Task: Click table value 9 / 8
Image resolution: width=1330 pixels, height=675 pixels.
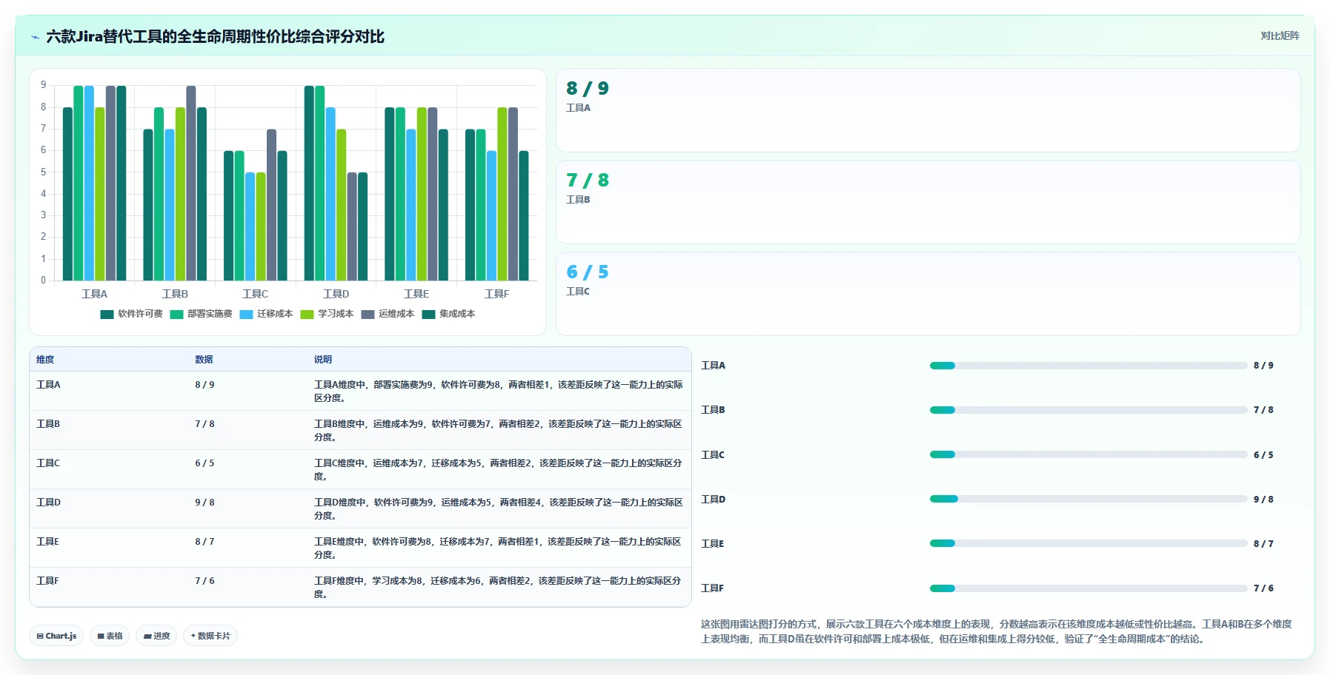Action: [205, 503]
